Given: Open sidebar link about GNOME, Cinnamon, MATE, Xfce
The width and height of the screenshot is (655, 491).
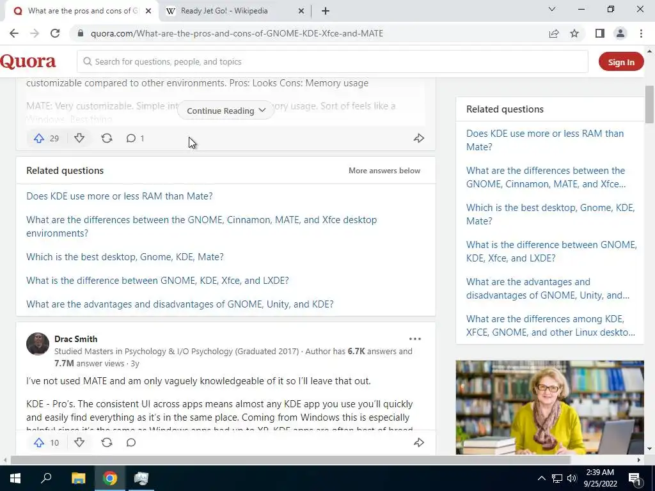Looking at the screenshot, I should [546, 178].
